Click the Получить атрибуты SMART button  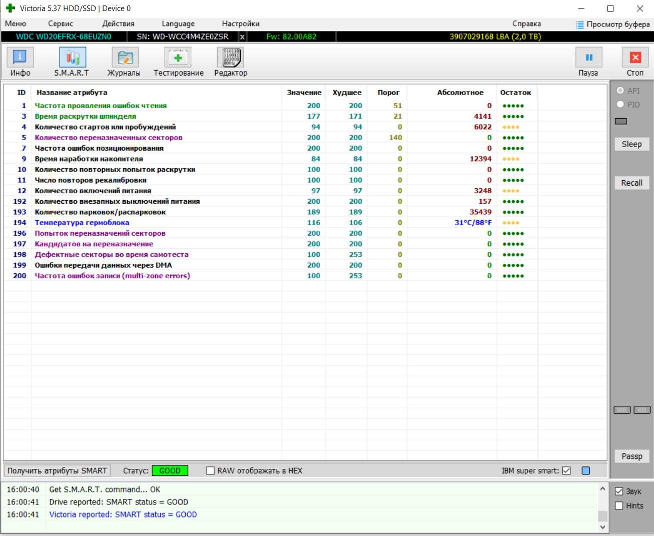[x=57, y=470]
